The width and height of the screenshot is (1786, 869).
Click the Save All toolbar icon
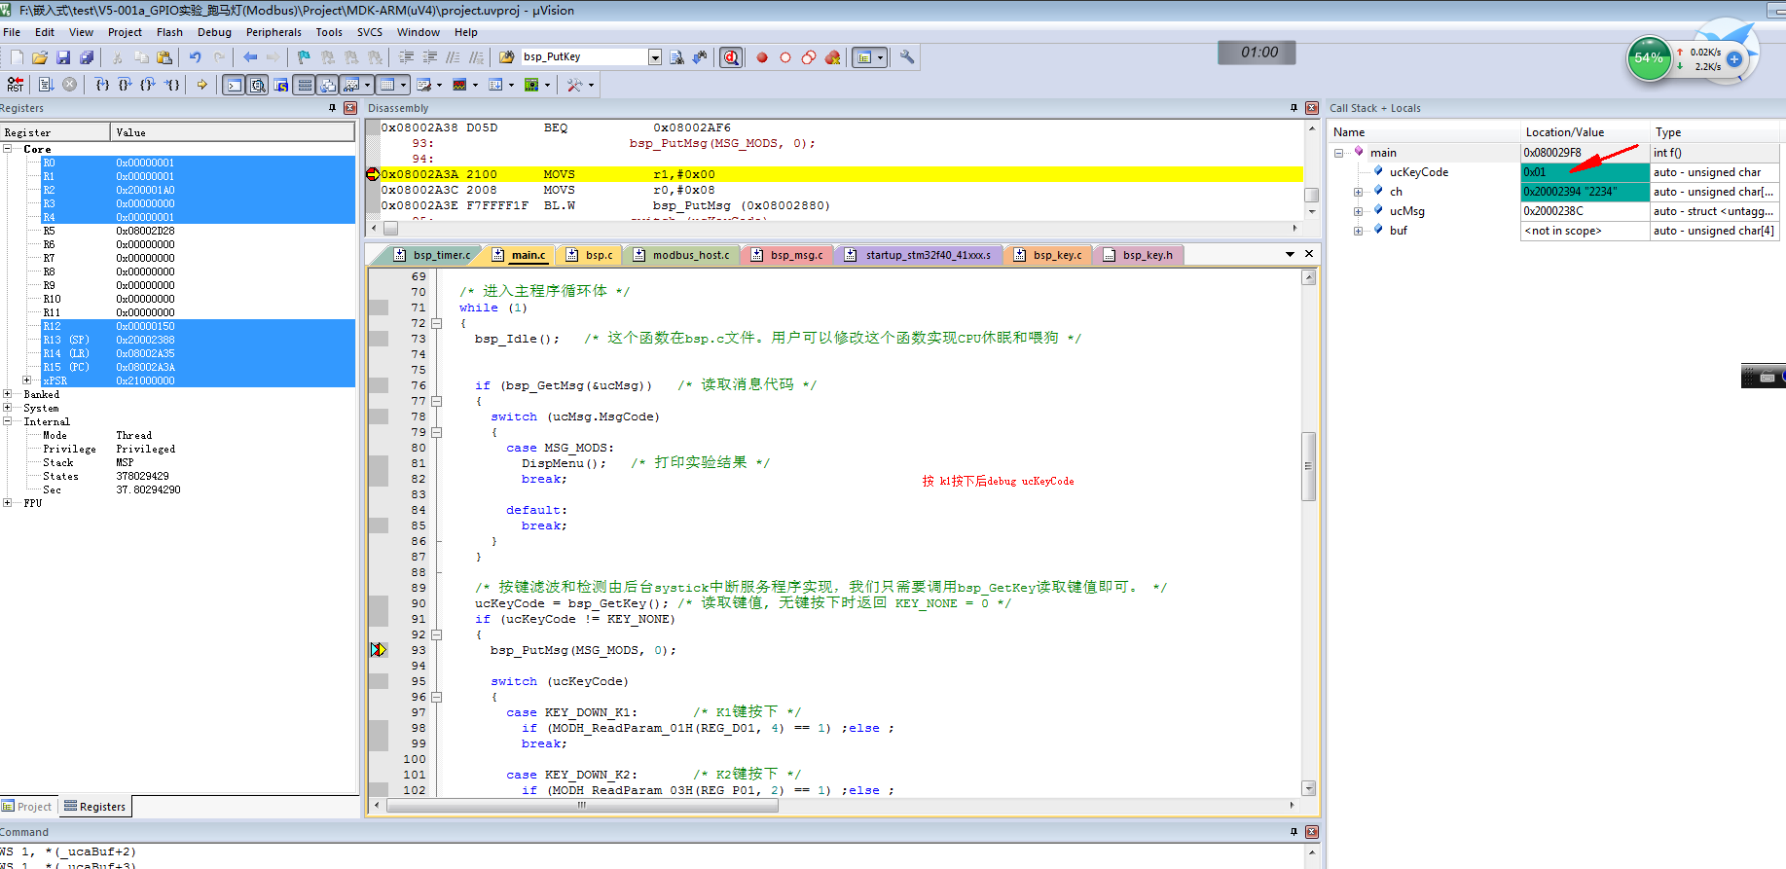click(87, 57)
